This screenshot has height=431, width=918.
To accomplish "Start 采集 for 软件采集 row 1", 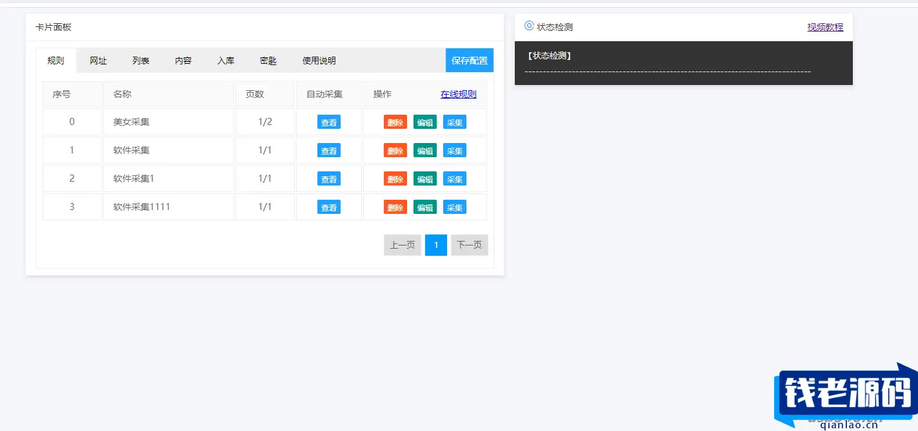I will click(455, 151).
